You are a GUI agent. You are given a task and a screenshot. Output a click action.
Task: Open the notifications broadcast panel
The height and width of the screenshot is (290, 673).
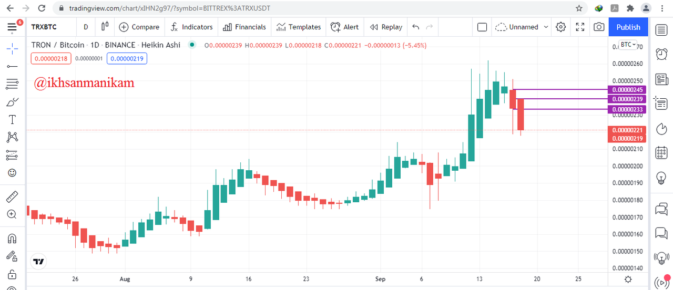click(x=661, y=282)
